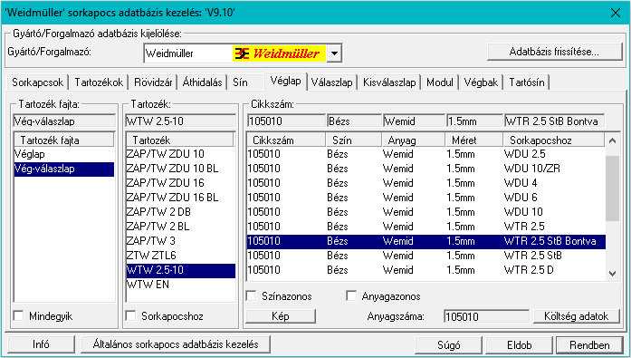This screenshot has width=631, height=358.
Task: Select the Rövidzár tab
Action: [153, 82]
